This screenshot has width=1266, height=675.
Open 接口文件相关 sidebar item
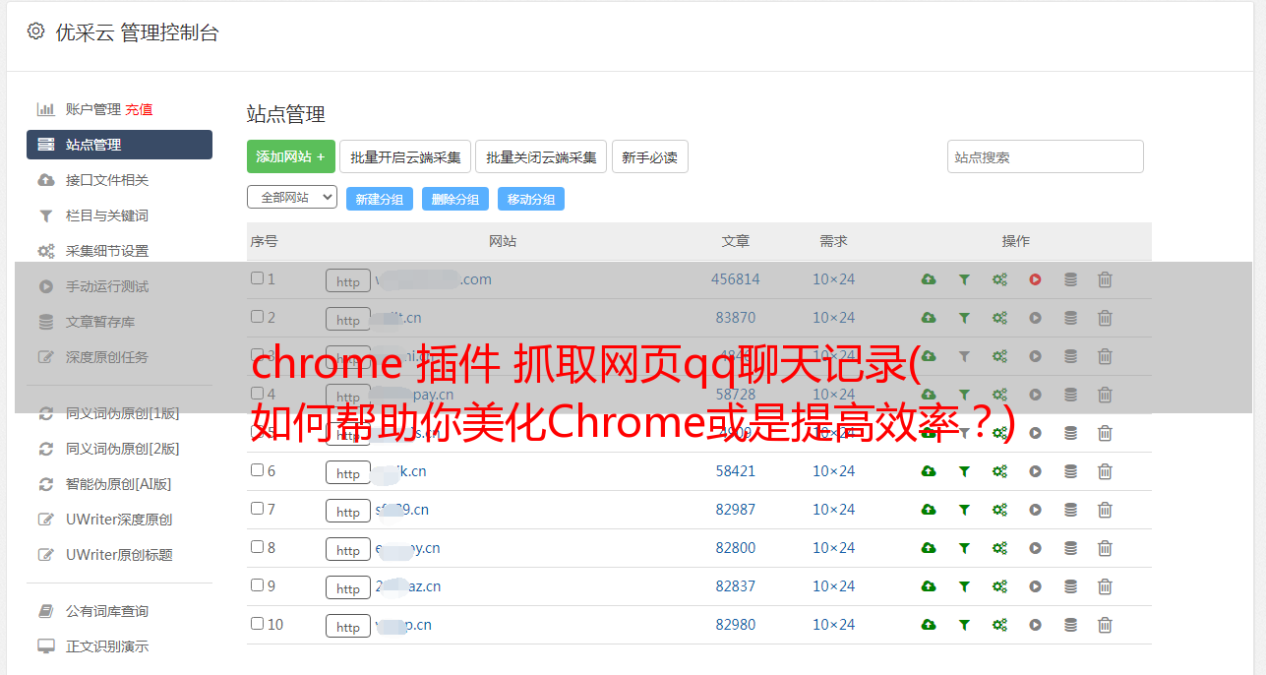click(x=107, y=180)
